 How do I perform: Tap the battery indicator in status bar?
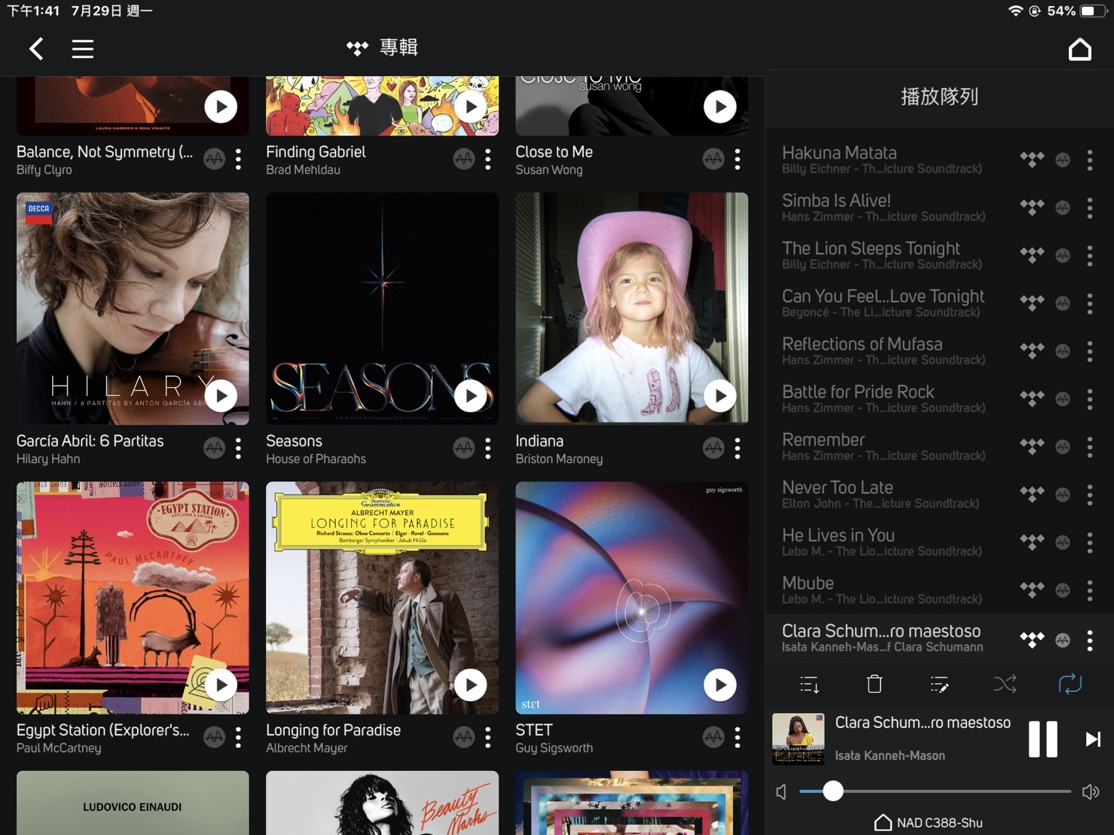[1092, 11]
